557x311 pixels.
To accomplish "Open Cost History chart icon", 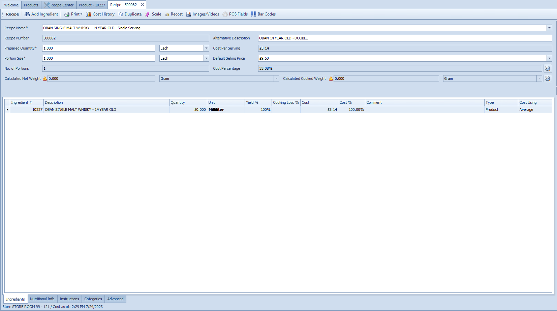I will point(89,14).
